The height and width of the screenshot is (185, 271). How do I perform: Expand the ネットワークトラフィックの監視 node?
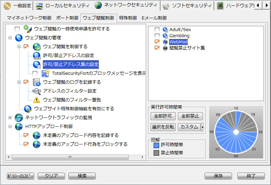[10, 117]
